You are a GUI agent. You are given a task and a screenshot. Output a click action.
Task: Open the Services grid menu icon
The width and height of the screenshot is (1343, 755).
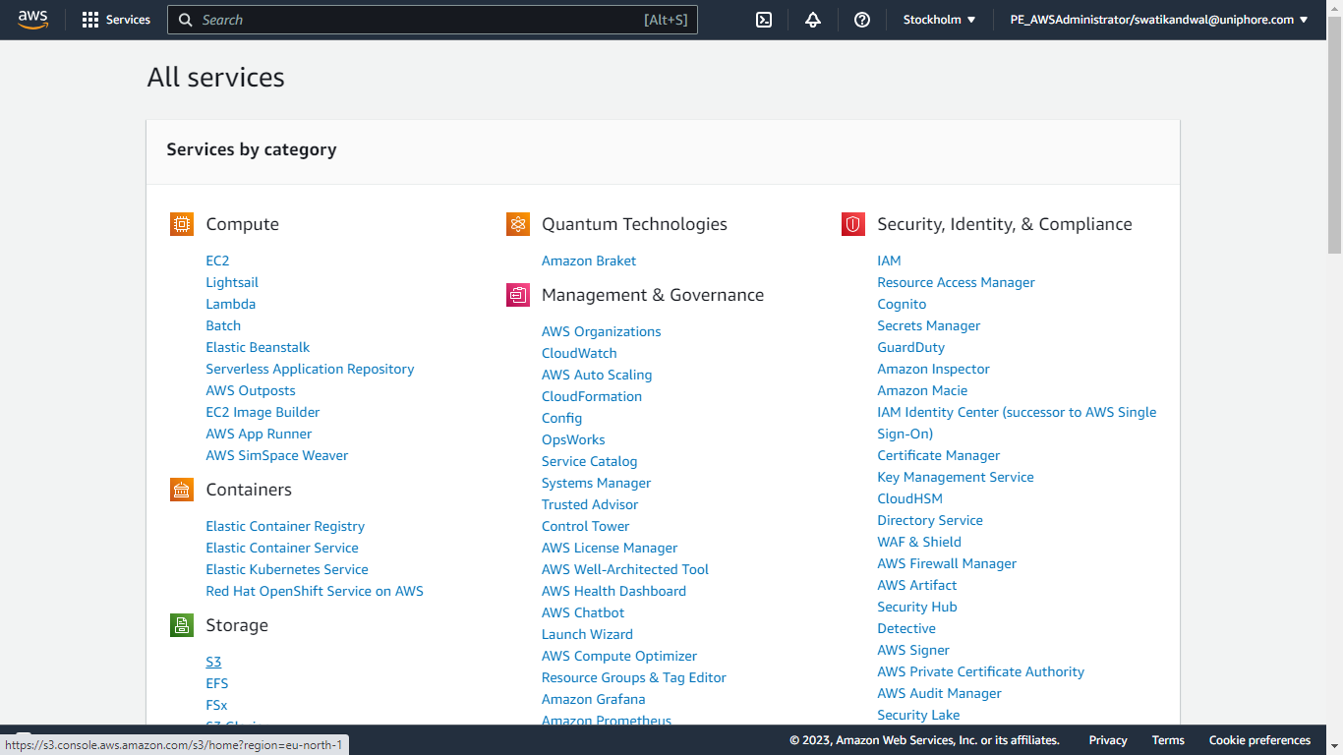pos(90,20)
